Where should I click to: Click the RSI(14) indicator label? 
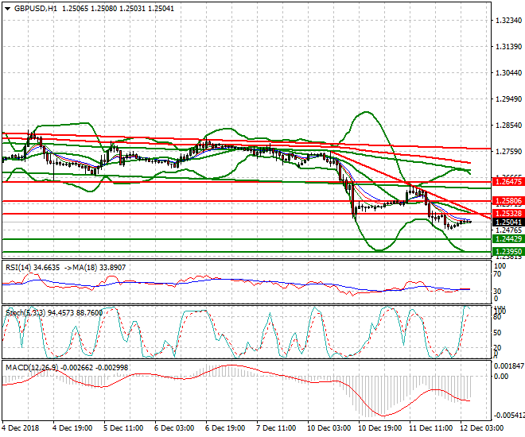coord(21,269)
